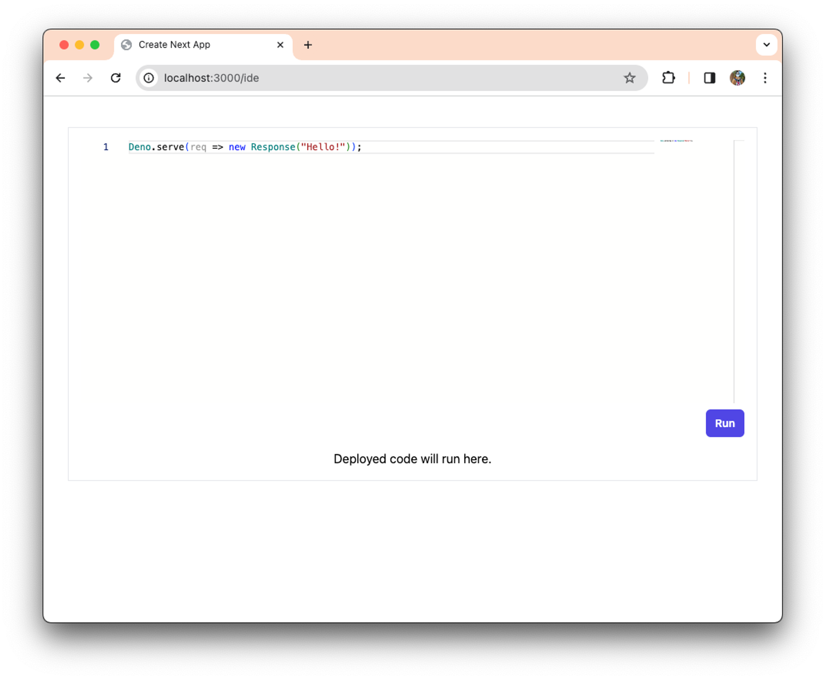The height and width of the screenshot is (679, 825).
Task: Close the Create Next App tab
Action: coord(280,45)
